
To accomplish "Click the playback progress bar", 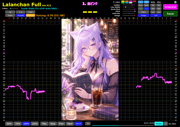I will [123, 126].
